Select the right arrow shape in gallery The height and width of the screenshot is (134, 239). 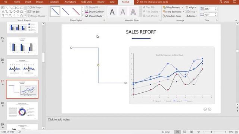14,12
